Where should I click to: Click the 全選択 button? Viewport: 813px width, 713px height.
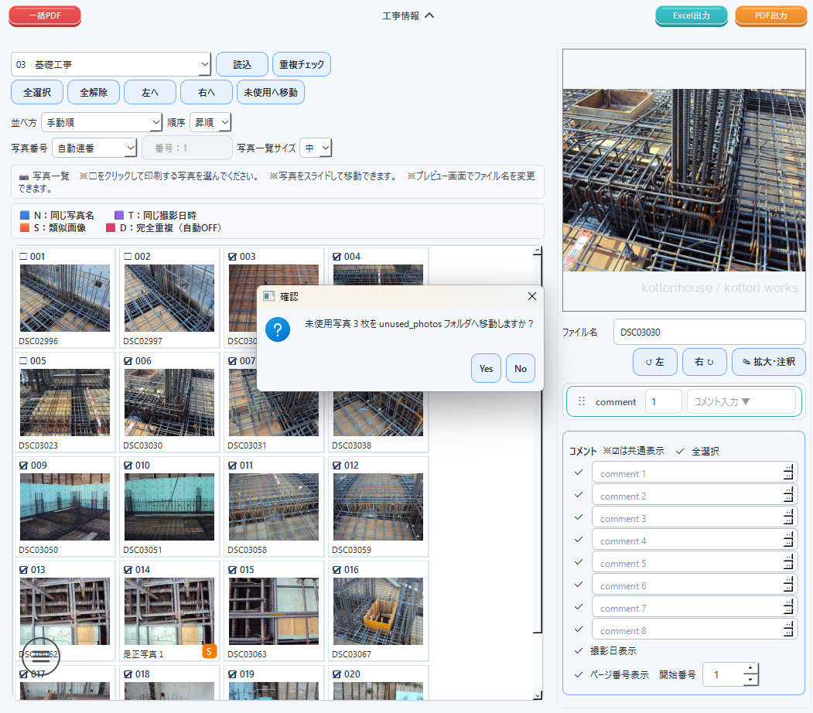coord(37,92)
